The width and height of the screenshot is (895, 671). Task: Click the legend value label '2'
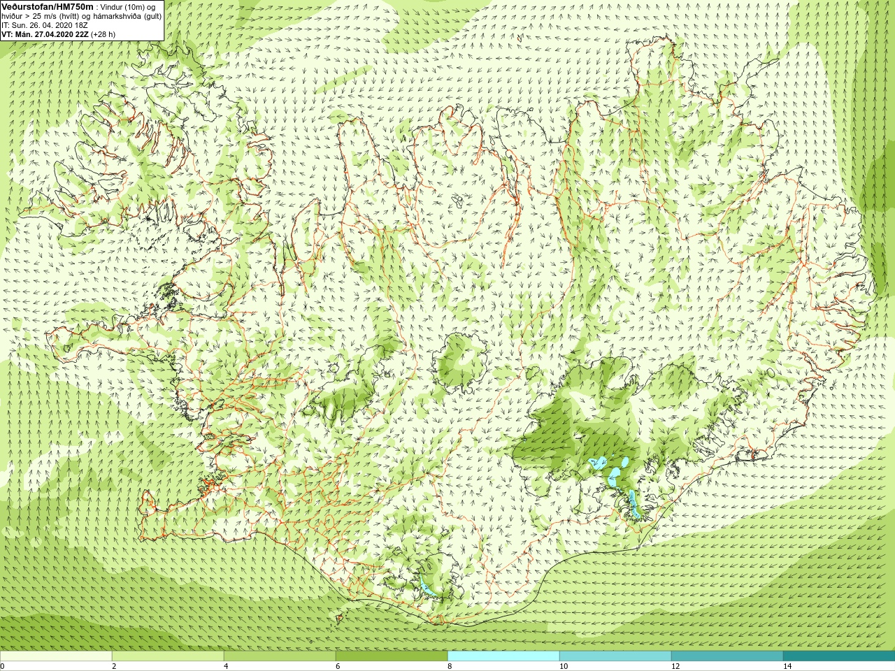point(115,666)
